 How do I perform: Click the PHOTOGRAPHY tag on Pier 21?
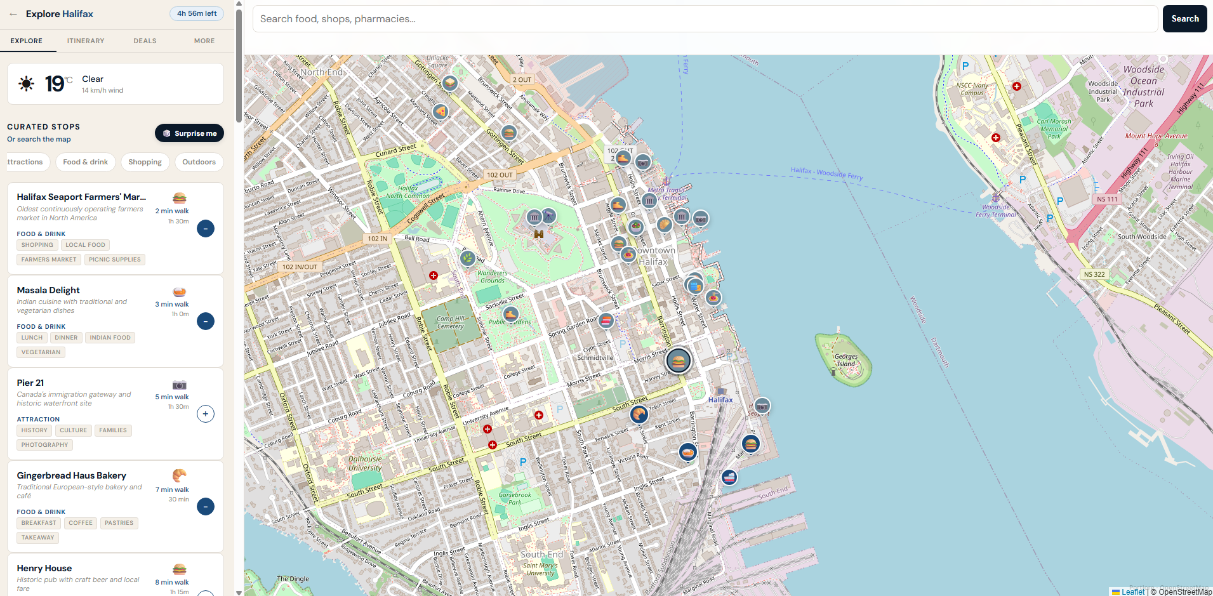click(44, 445)
